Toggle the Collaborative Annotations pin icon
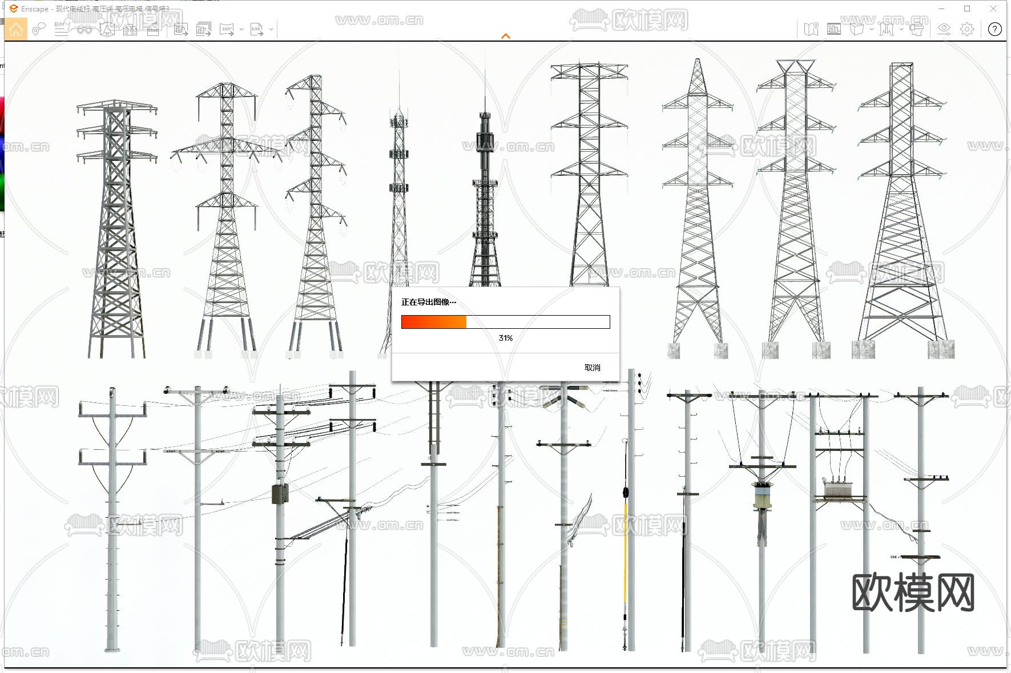This screenshot has width=1011, height=673. 38,29
